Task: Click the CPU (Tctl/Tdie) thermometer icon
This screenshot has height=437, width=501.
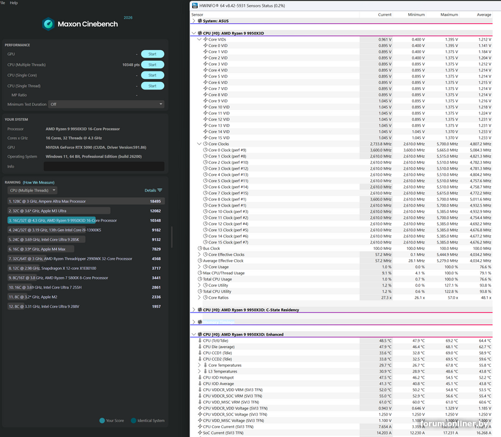Action: point(199,341)
